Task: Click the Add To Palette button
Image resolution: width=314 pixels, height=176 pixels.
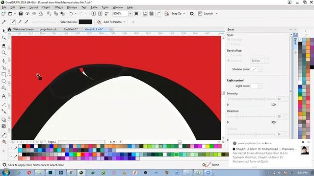Action: click(x=112, y=22)
